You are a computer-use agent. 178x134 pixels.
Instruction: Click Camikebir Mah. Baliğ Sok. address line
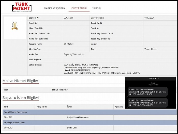click(91, 68)
